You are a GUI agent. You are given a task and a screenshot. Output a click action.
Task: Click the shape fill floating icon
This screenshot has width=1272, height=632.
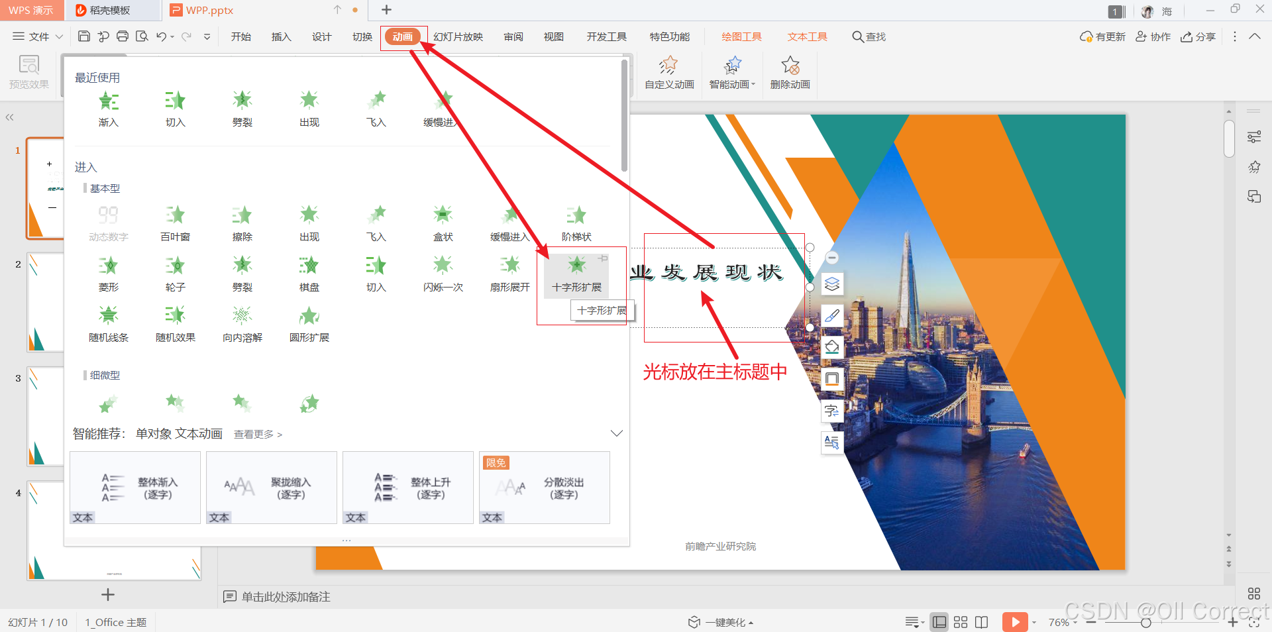[832, 346]
